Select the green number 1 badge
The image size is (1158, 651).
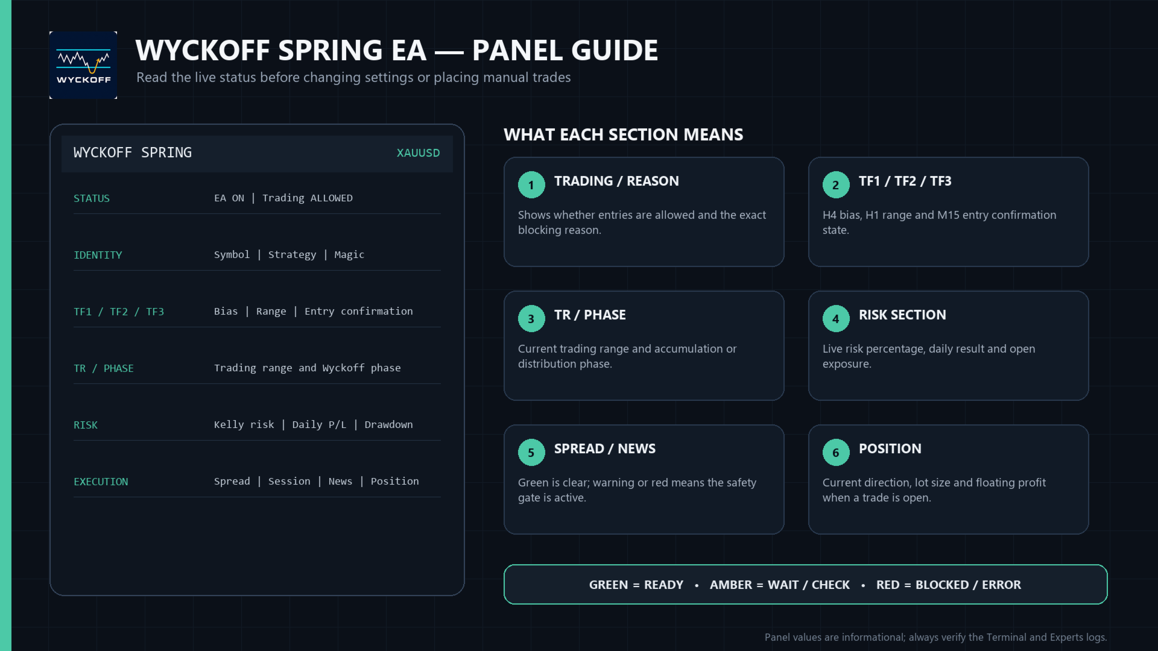tap(531, 185)
